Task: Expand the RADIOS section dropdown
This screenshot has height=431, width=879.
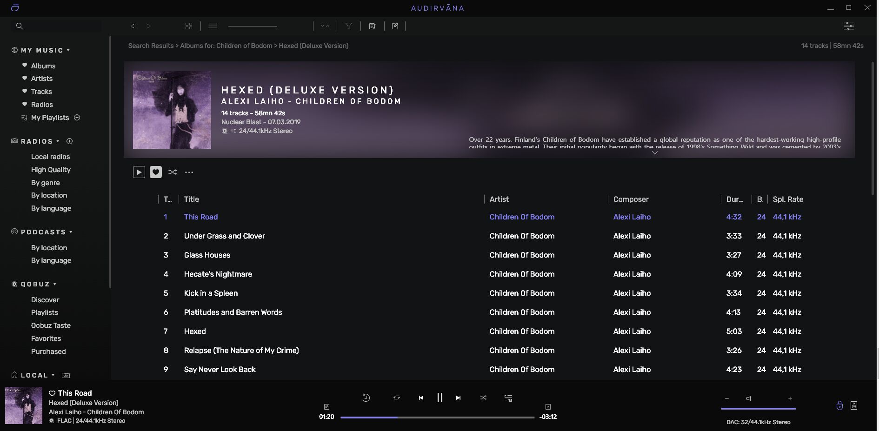Action: tap(58, 141)
